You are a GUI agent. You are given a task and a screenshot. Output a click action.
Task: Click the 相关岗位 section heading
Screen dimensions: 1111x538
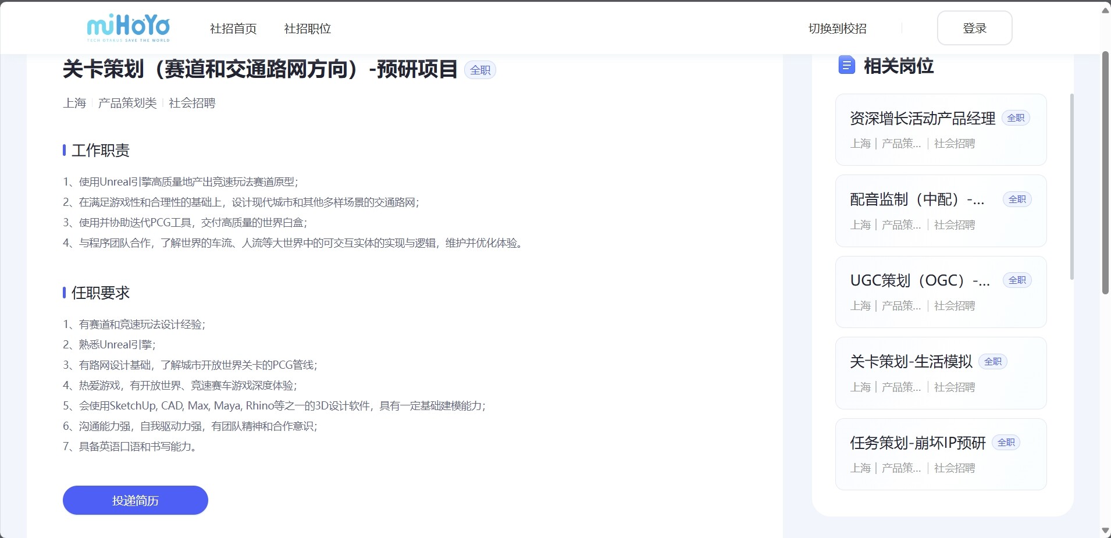tap(898, 66)
